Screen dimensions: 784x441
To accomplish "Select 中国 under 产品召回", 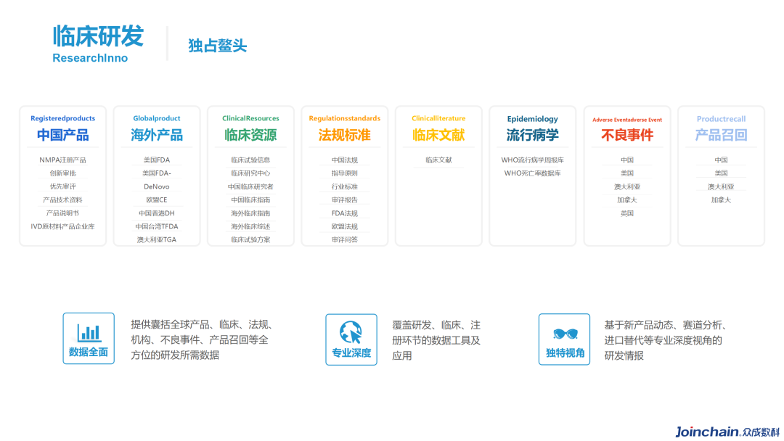I will pyautogui.click(x=721, y=160).
